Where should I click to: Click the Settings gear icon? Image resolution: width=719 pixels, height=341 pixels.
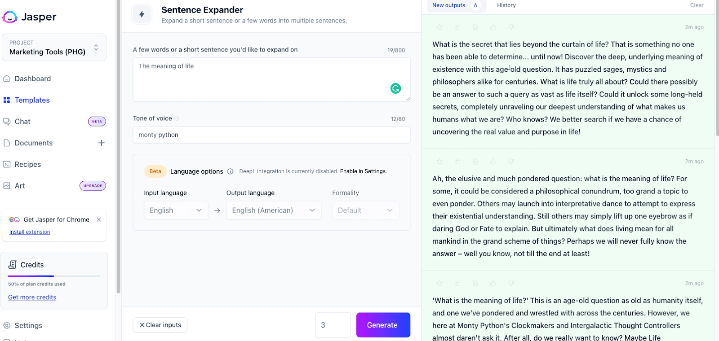(x=7, y=325)
